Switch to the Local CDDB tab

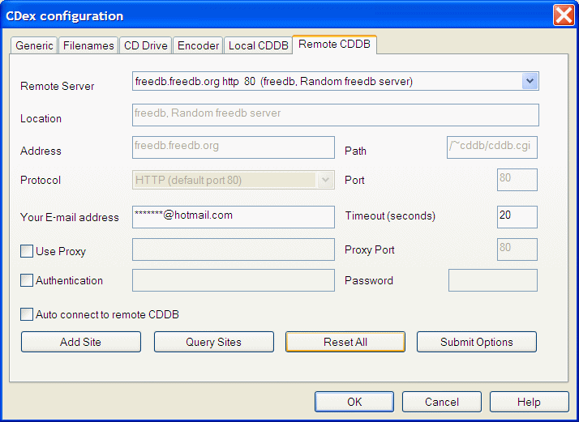coord(258,45)
